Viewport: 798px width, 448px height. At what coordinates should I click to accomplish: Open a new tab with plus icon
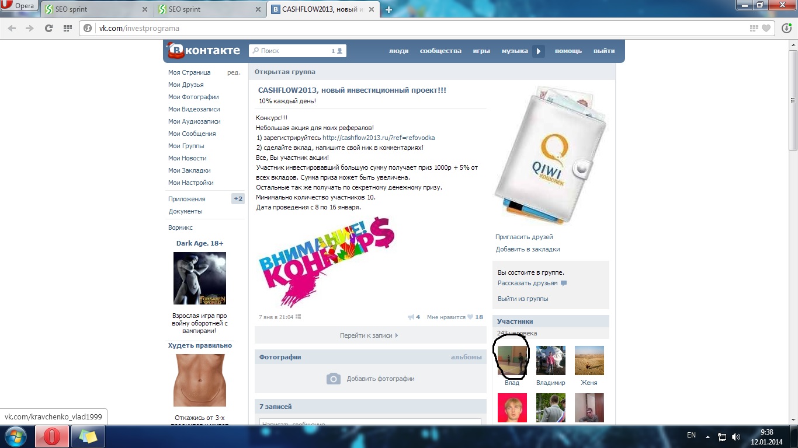(388, 9)
